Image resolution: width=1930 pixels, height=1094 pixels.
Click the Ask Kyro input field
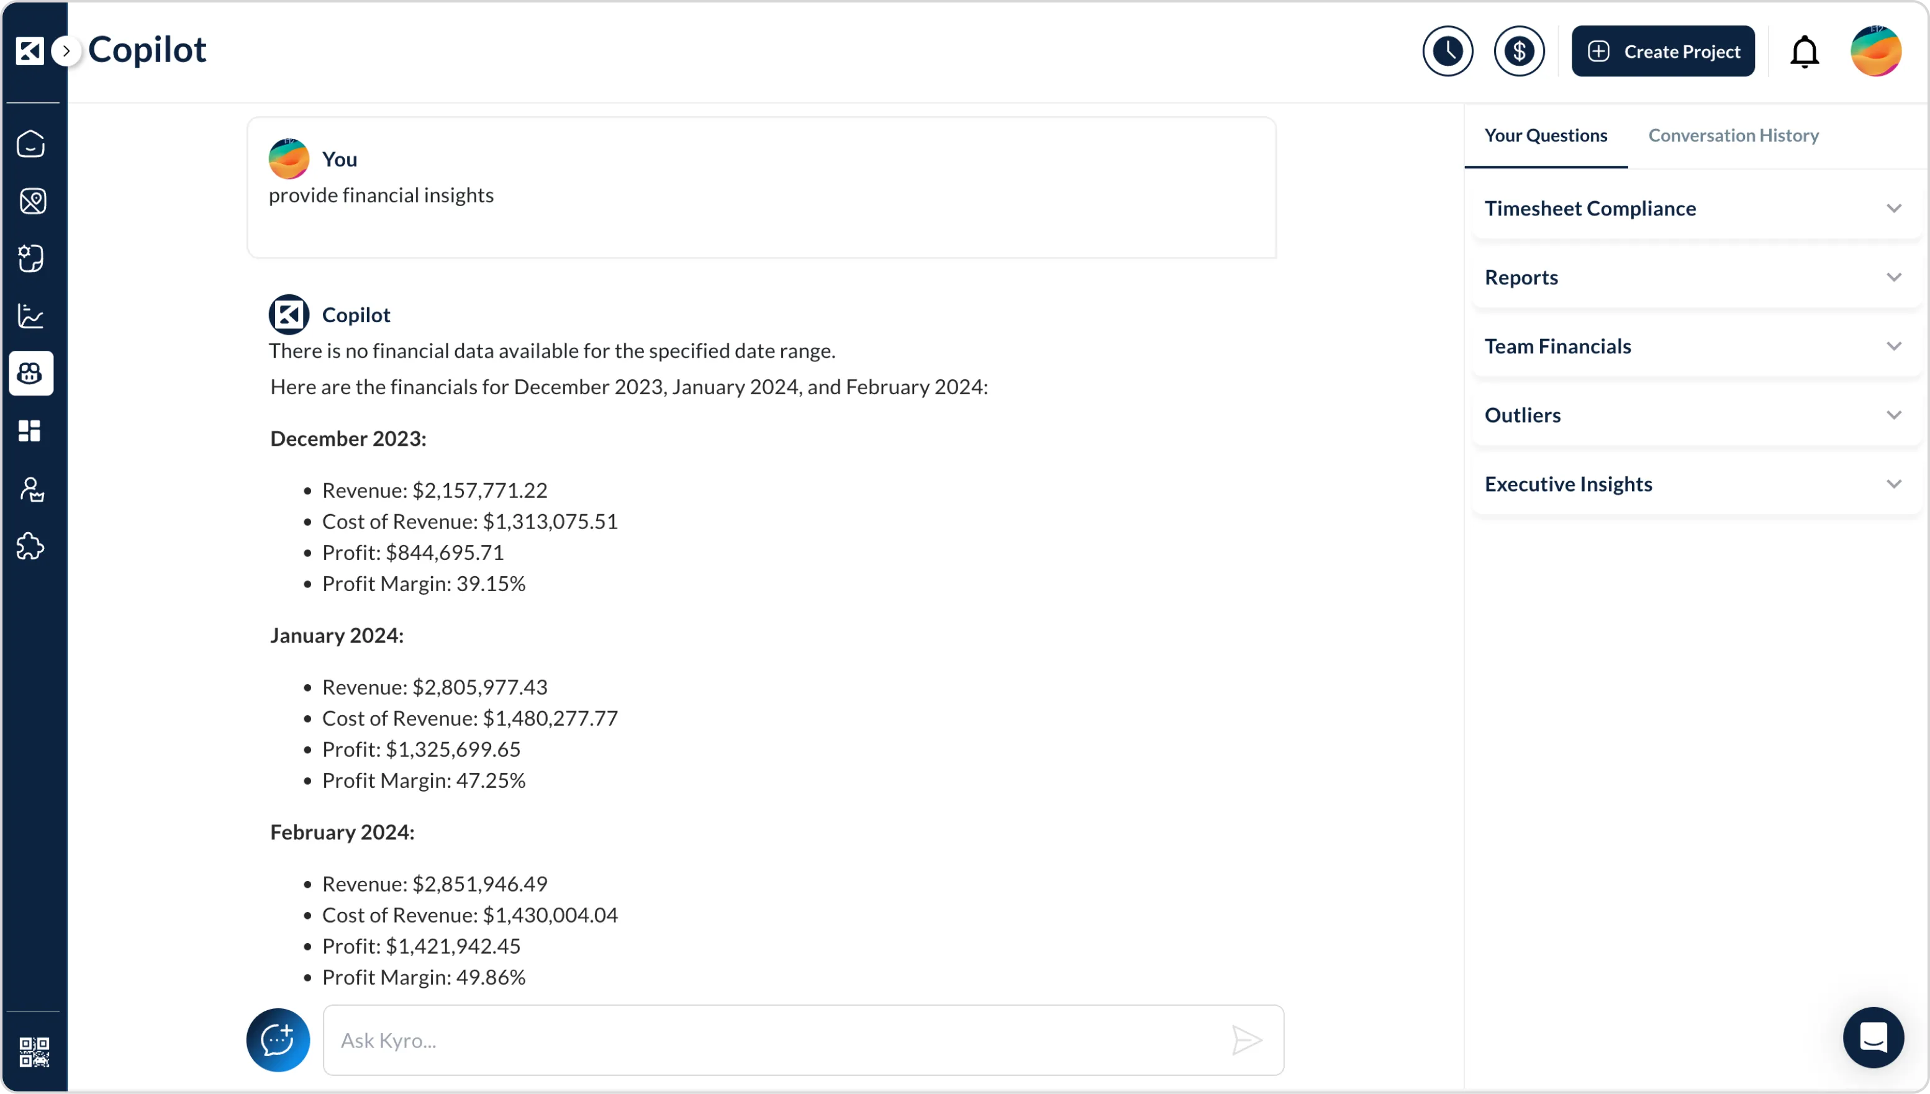pos(774,1040)
